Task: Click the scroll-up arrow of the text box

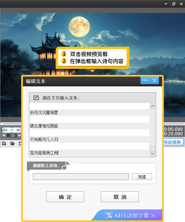Action: pos(152,106)
